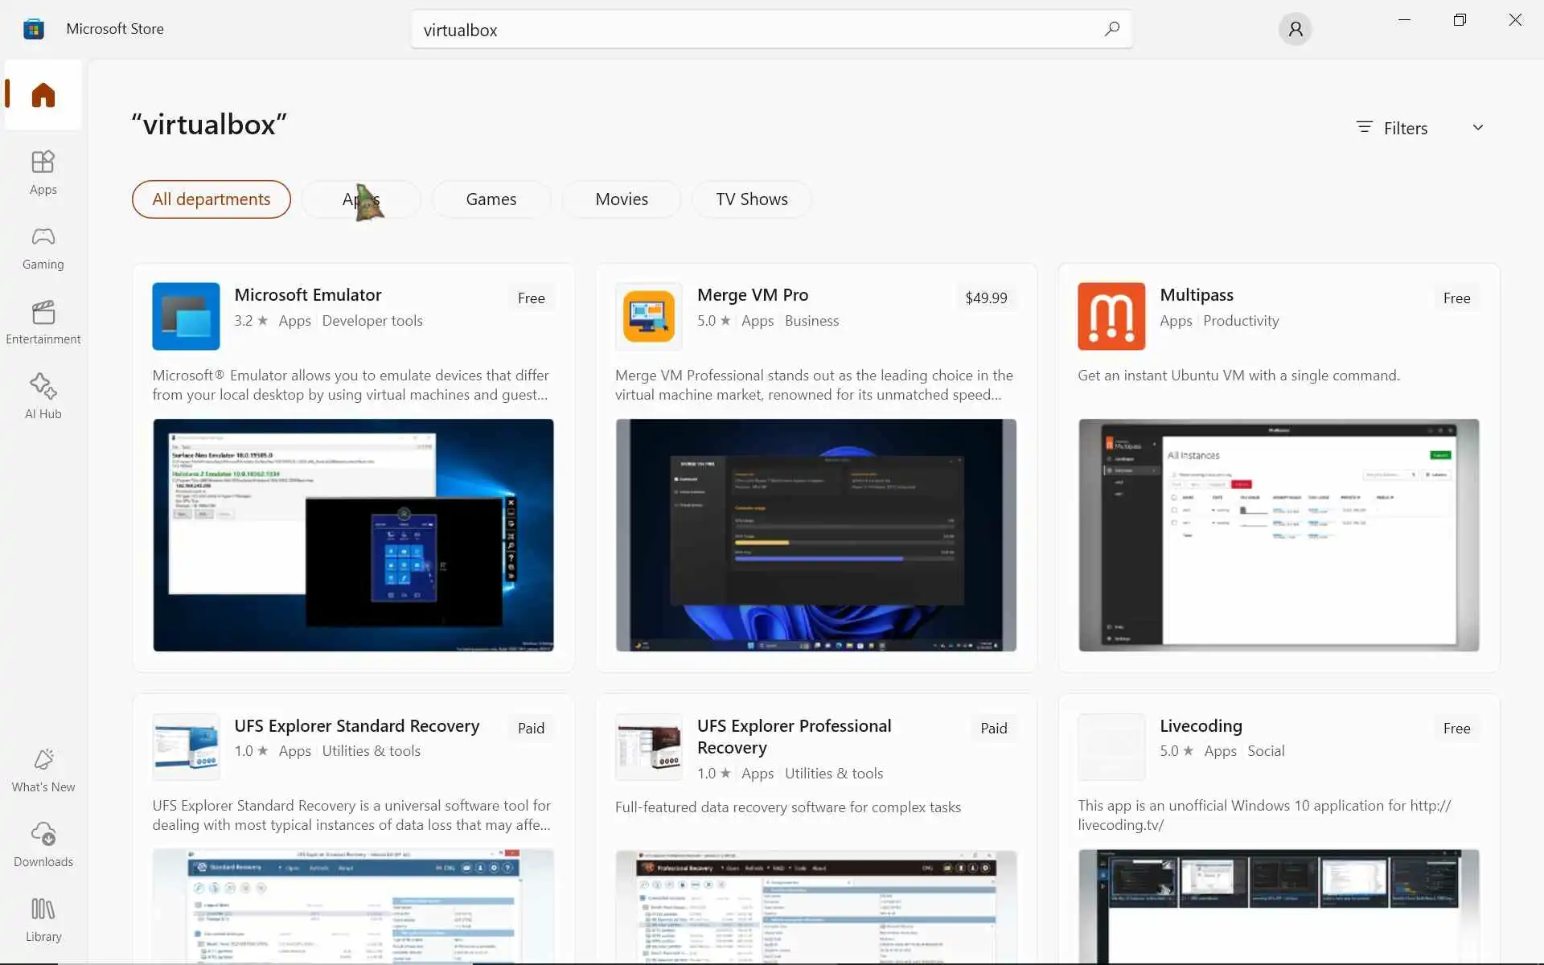Screen dimensions: 1544x965
Task: Filter results by Movies
Action: click(621, 199)
